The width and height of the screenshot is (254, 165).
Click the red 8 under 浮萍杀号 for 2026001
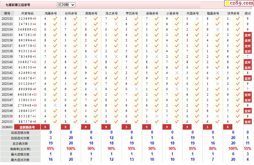click(227, 127)
